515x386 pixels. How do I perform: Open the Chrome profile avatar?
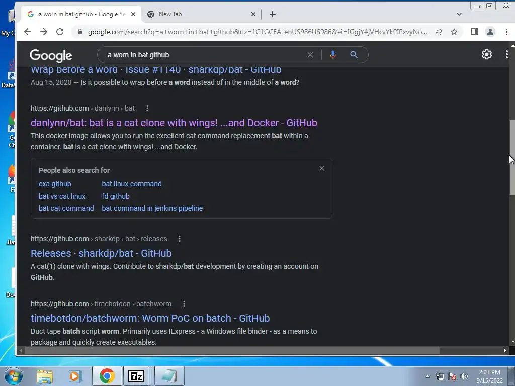pos(490,32)
